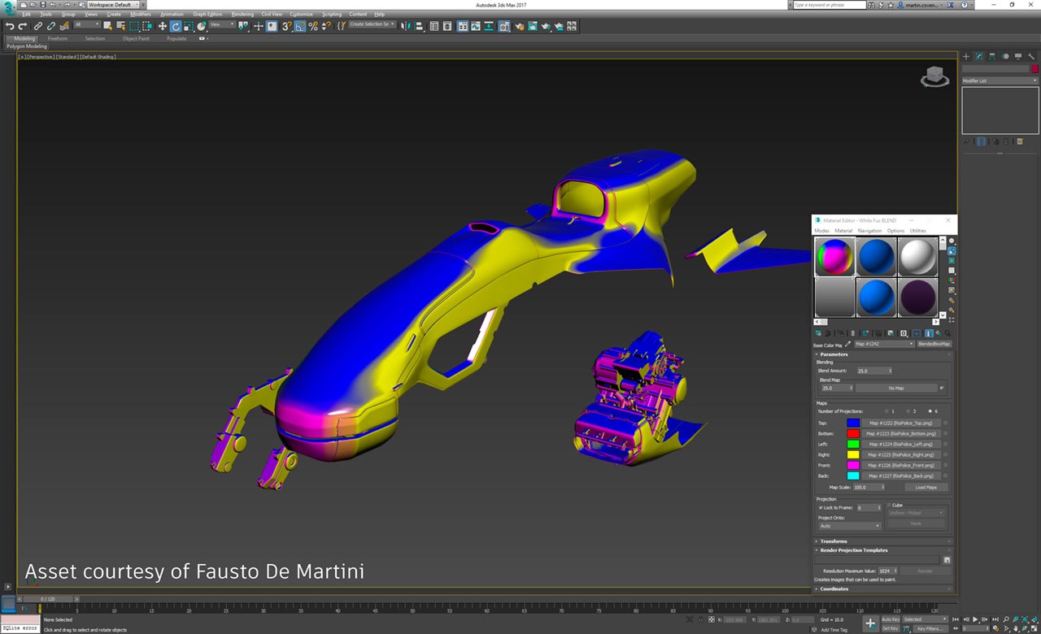Select the Rectangular Selection Region icon

click(x=134, y=27)
